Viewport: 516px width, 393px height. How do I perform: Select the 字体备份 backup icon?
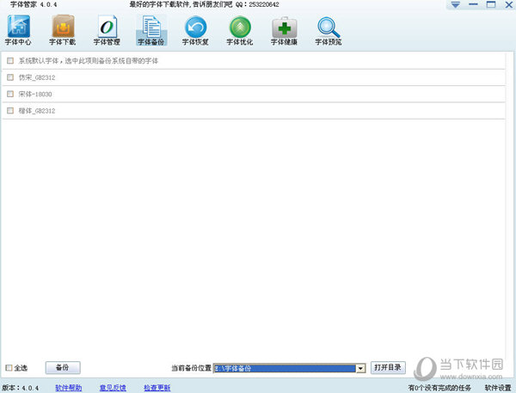point(151,30)
